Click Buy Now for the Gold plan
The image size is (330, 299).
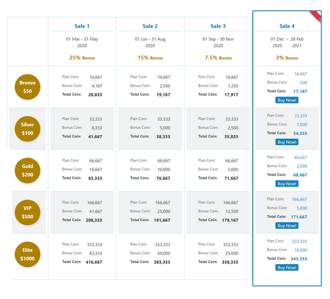tap(287, 184)
